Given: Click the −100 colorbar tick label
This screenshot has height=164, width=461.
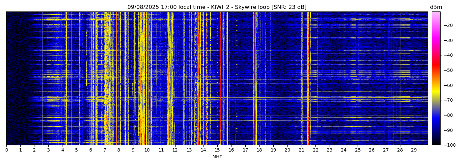Looking at the screenshot, I should coord(449,145).
